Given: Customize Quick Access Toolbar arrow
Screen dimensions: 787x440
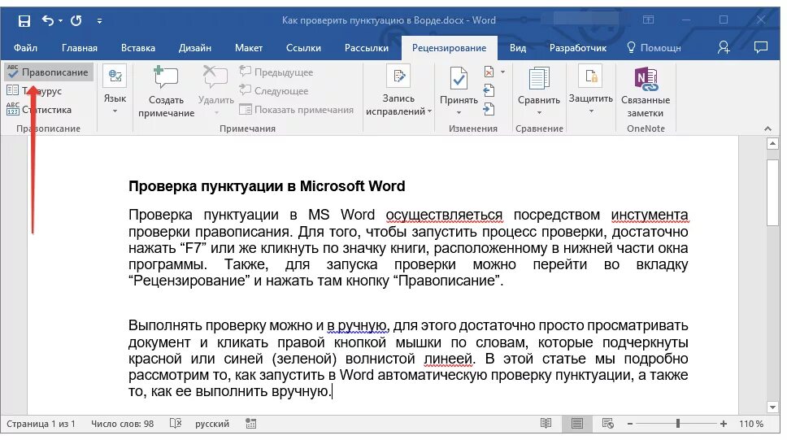Looking at the screenshot, I should 99,20.
